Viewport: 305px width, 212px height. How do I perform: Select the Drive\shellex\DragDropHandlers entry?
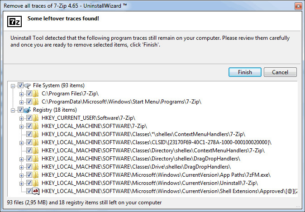(136, 167)
